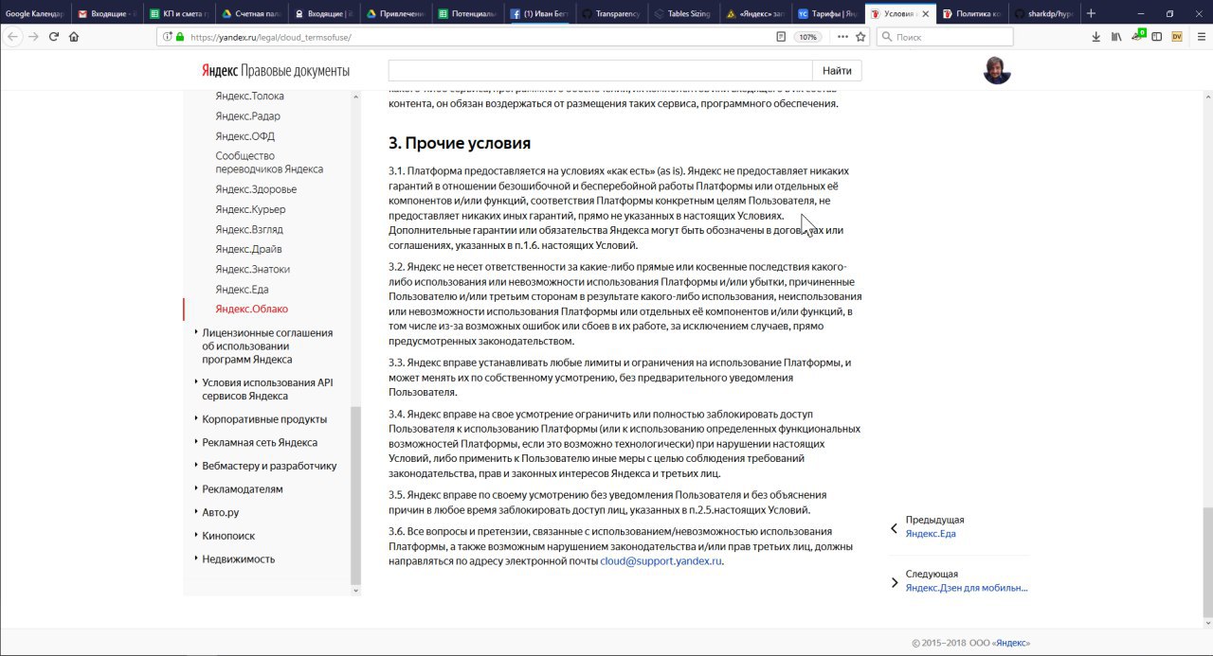Click the extension icon with green badge
Image resolution: width=1213 pixels, height=656 pixels.
[x=1138, y=36]
